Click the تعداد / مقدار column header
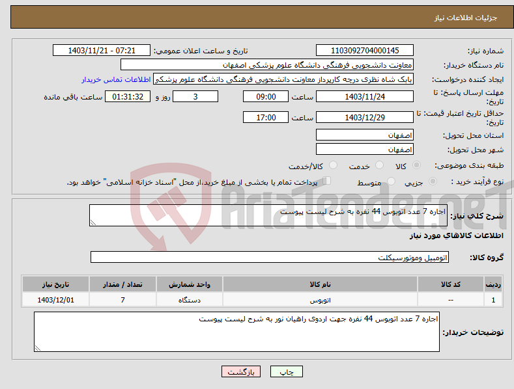The width and height of the screenshot is (514, 389). (x=122, y=284)
